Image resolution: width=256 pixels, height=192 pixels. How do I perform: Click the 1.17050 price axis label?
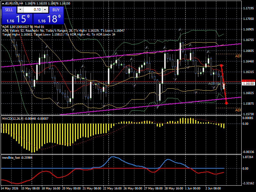point(248,19)
